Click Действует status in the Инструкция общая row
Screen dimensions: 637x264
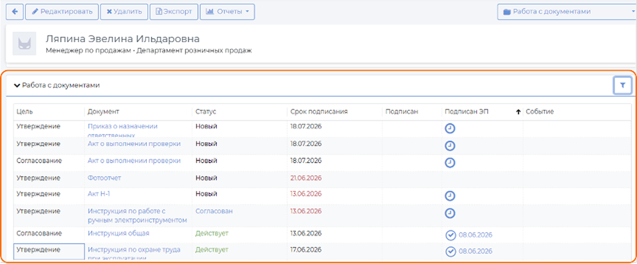click(x=212, y=233)
